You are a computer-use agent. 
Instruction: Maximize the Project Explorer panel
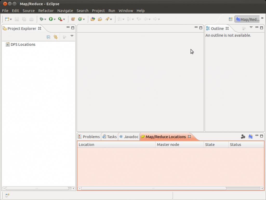coord(73,28)
